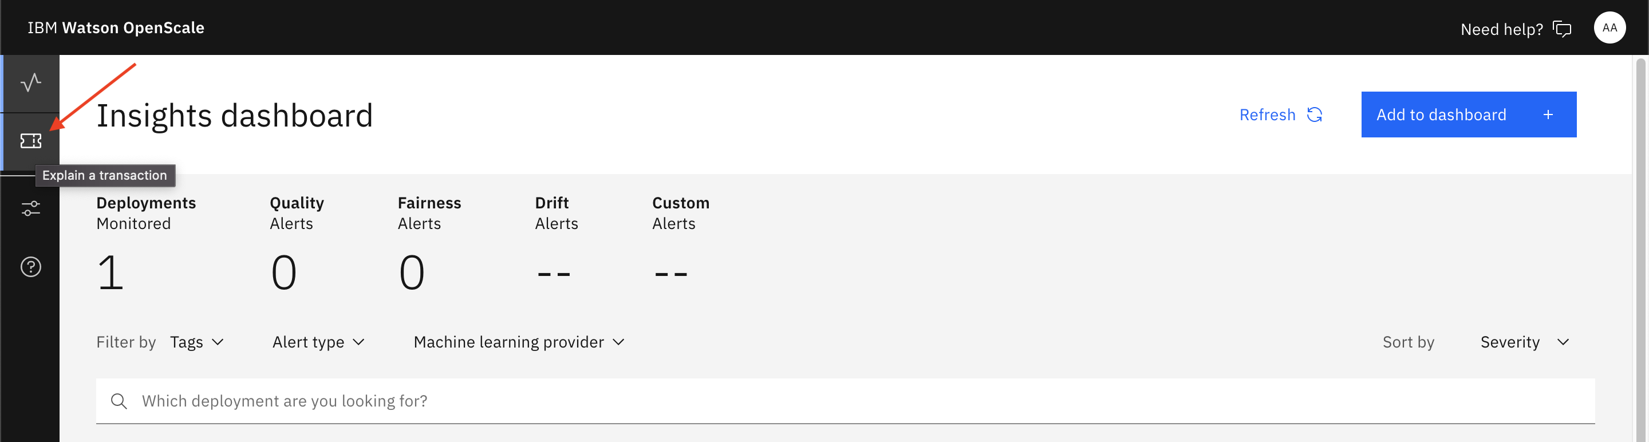The image size is (1649, 442).
Task: Click the Add to dashboard button
Action: click(1469, 115)
